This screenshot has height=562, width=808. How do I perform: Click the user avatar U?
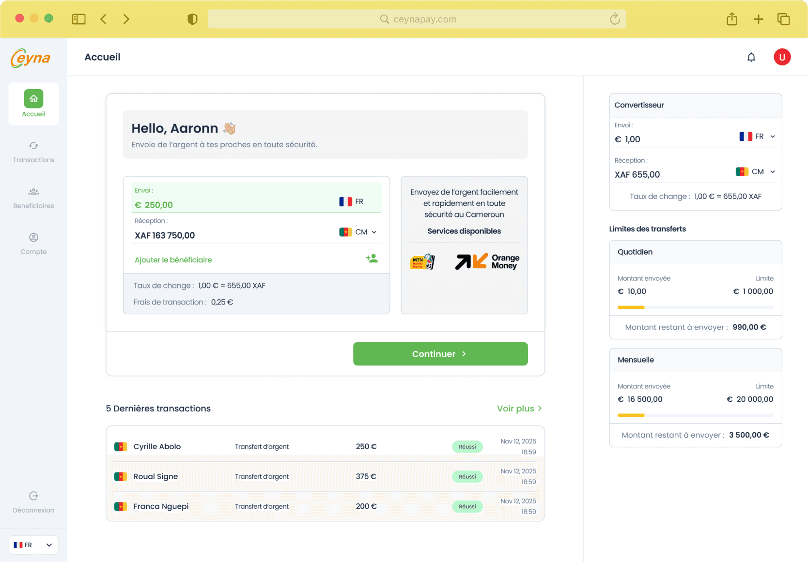782,57
